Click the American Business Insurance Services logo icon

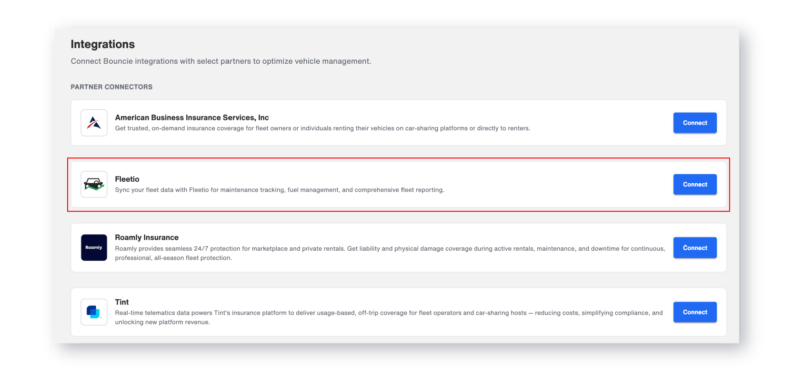pyautogui.click(x=94, y=123)
